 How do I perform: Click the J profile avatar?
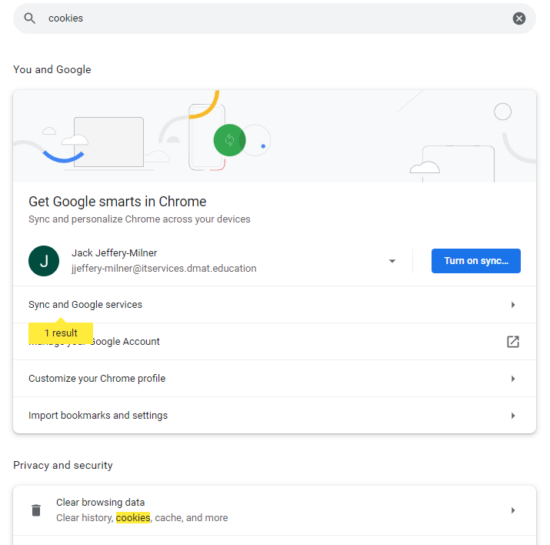pyautogui.click(x=44, y=261)
